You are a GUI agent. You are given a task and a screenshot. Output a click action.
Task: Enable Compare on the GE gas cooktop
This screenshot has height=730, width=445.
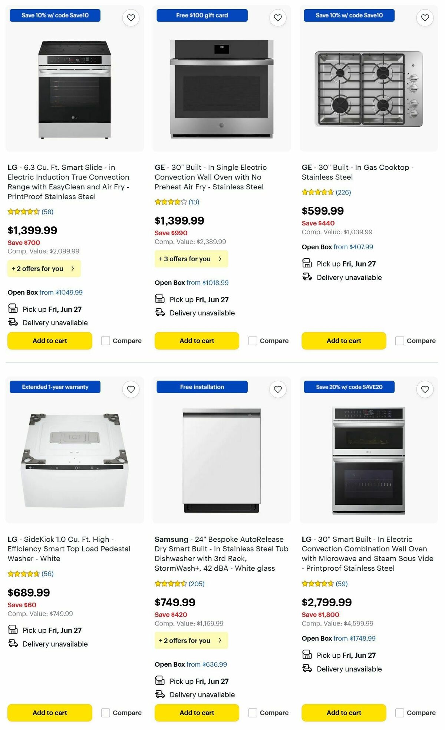(399, 341)
